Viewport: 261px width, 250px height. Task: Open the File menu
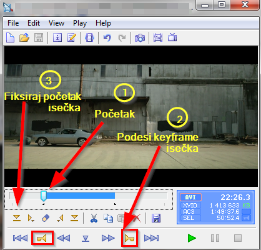[13, 23]
